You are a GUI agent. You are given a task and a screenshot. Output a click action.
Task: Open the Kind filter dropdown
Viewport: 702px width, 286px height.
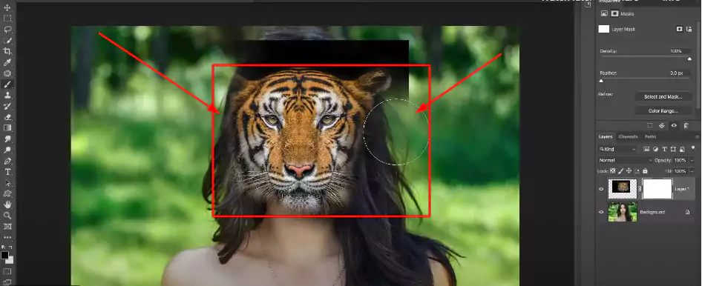618,149
